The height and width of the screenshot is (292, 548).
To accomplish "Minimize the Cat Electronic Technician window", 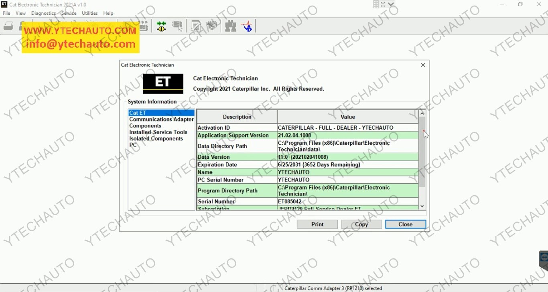I will point(502,4).
